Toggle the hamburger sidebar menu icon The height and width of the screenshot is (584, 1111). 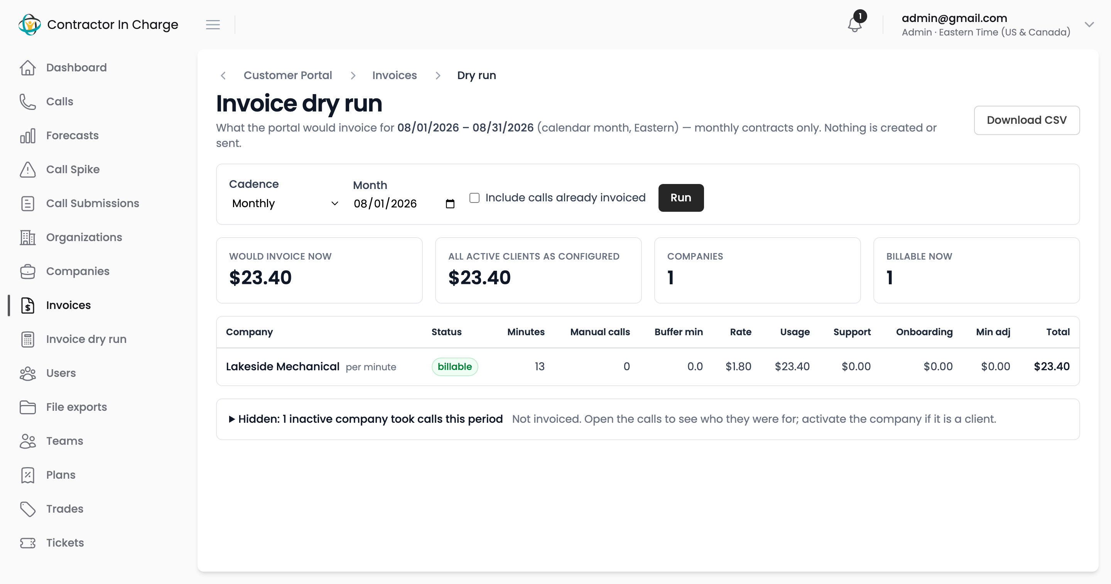(213, 25)
